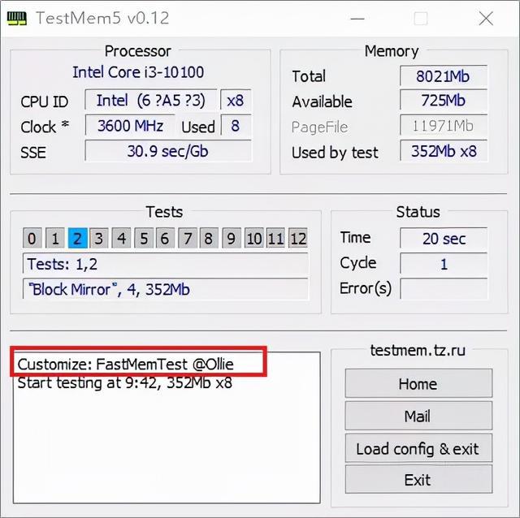Select test block 0
Screen dimensions: 520x518
[x=32, y=238]
